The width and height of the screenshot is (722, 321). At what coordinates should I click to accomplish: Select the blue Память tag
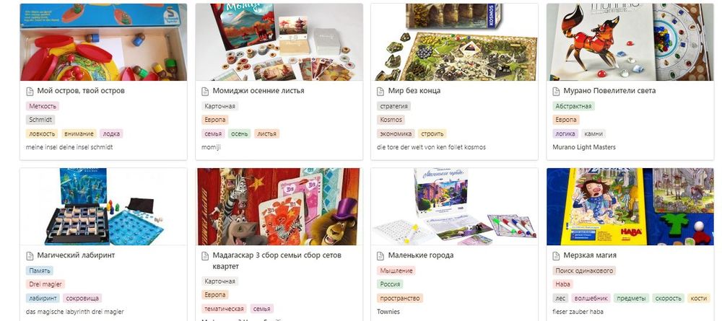tap(40, 271)
